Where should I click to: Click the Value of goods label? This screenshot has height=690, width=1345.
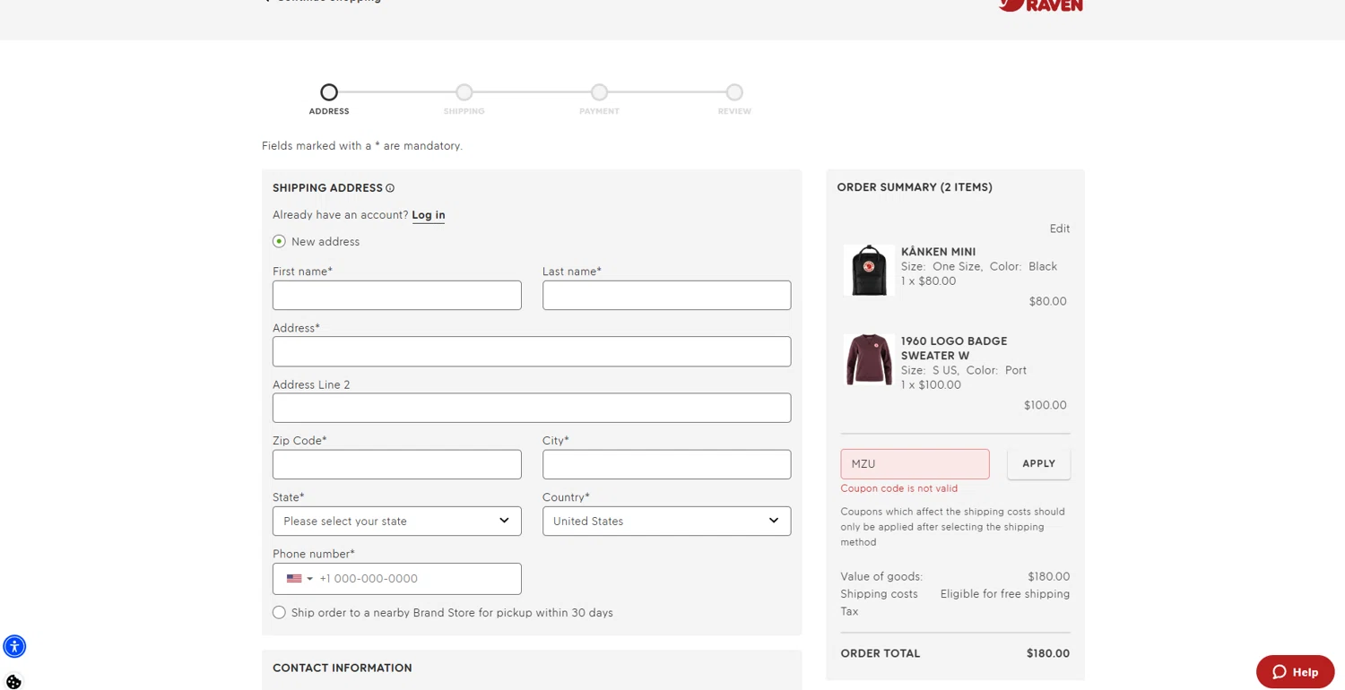pyautogui.click(x=881, y=577)
